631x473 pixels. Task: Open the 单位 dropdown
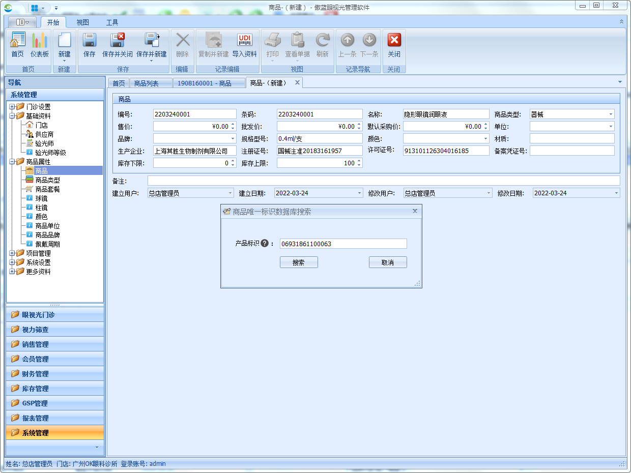611,127
